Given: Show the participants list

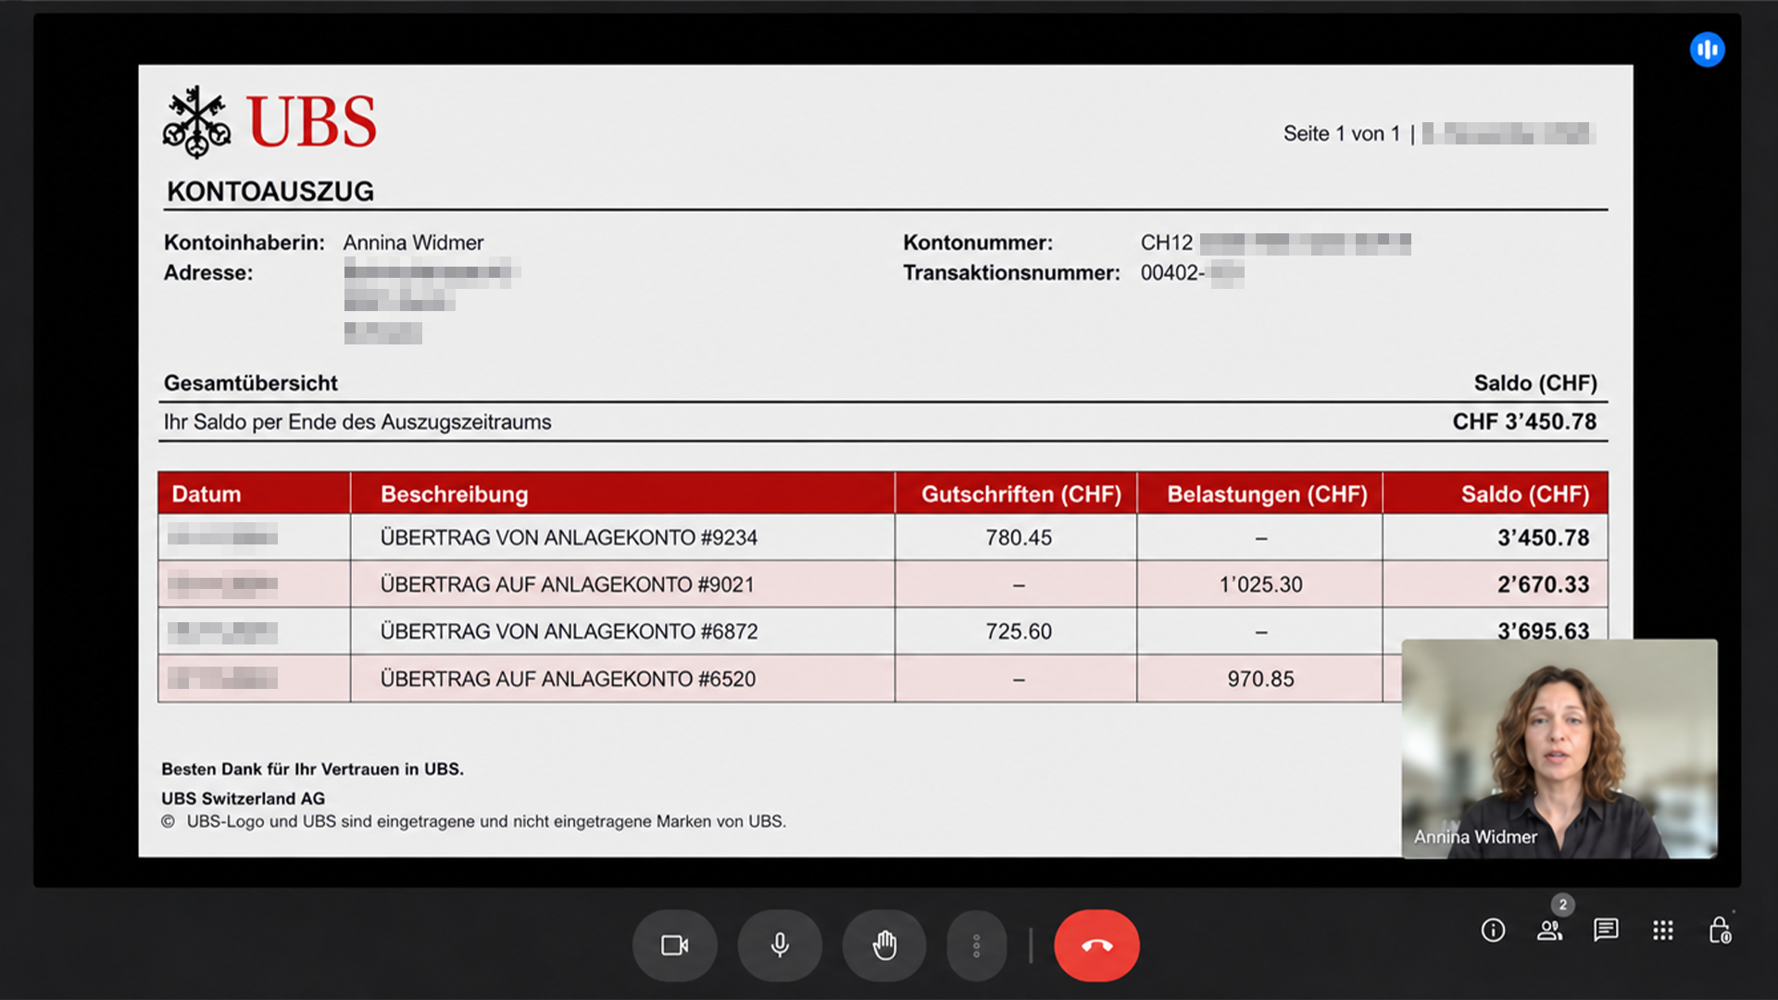Looking at the screenshot, I should 1550,931.
